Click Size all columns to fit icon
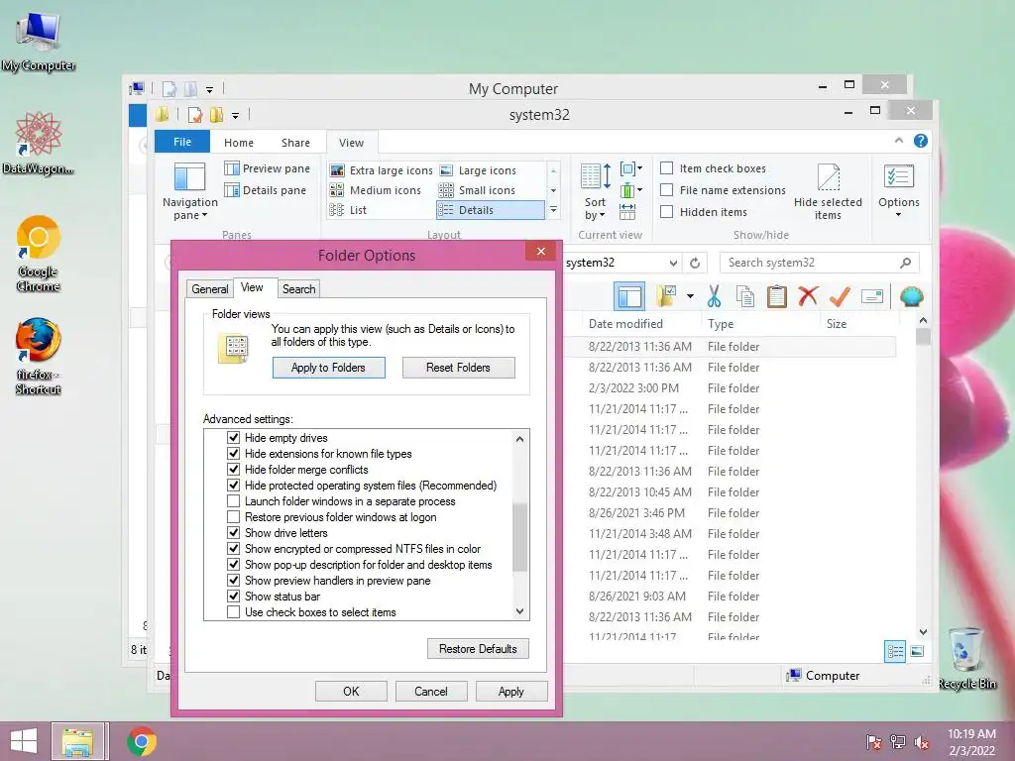 (627, 212)
